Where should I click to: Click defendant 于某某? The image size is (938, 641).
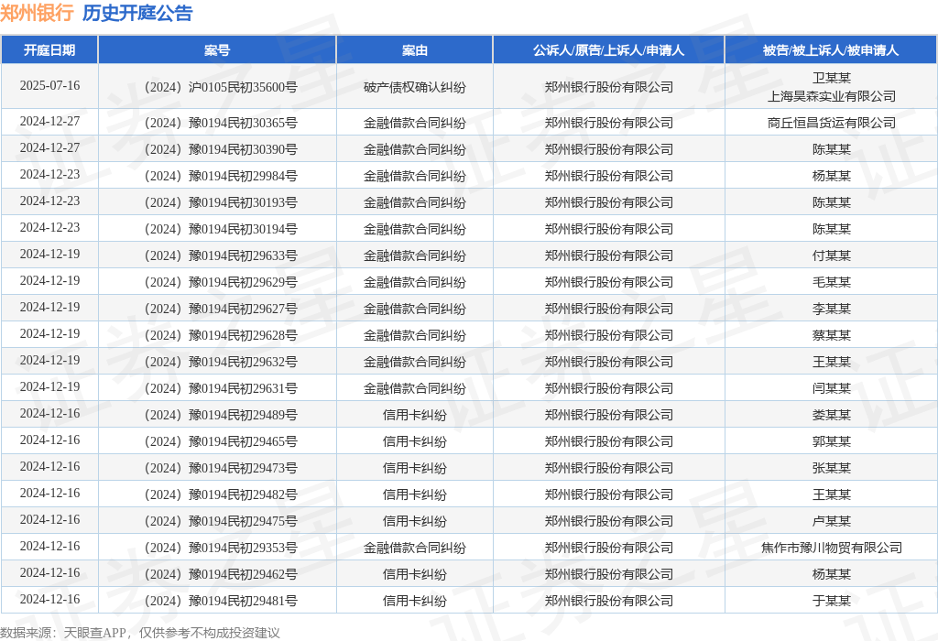[x=832, y=601]
